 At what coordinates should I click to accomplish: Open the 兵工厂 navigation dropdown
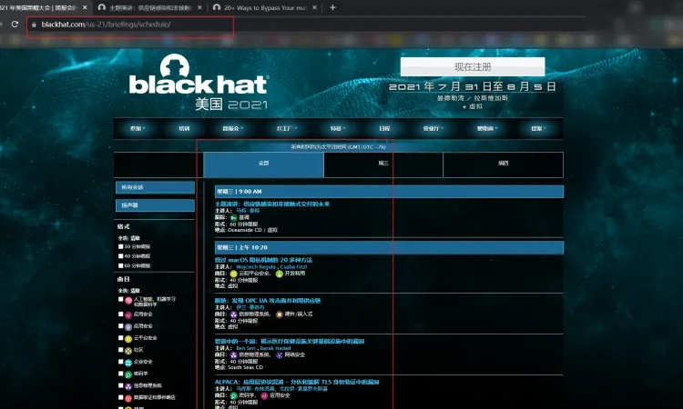click(286, 129)
